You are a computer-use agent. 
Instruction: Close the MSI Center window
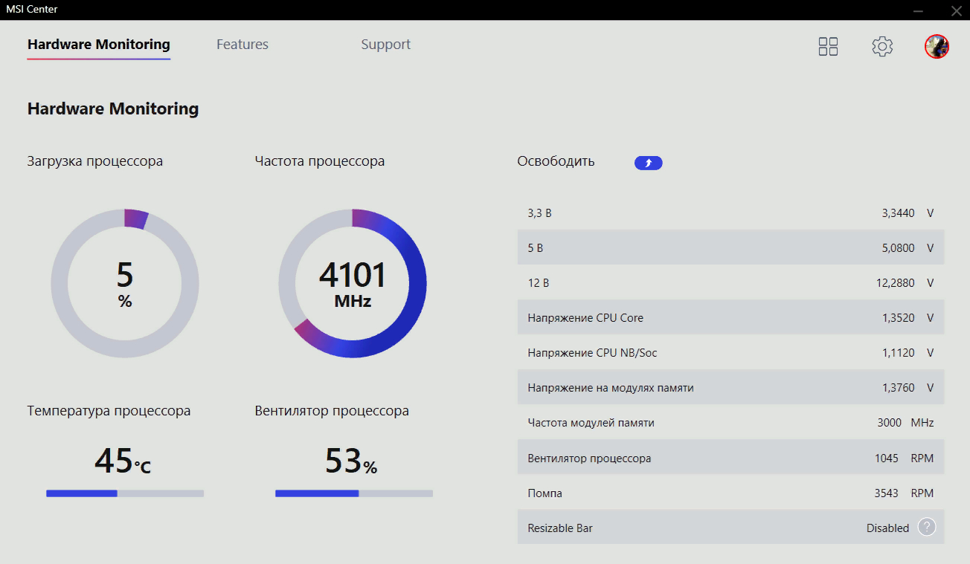pos(956,10)
